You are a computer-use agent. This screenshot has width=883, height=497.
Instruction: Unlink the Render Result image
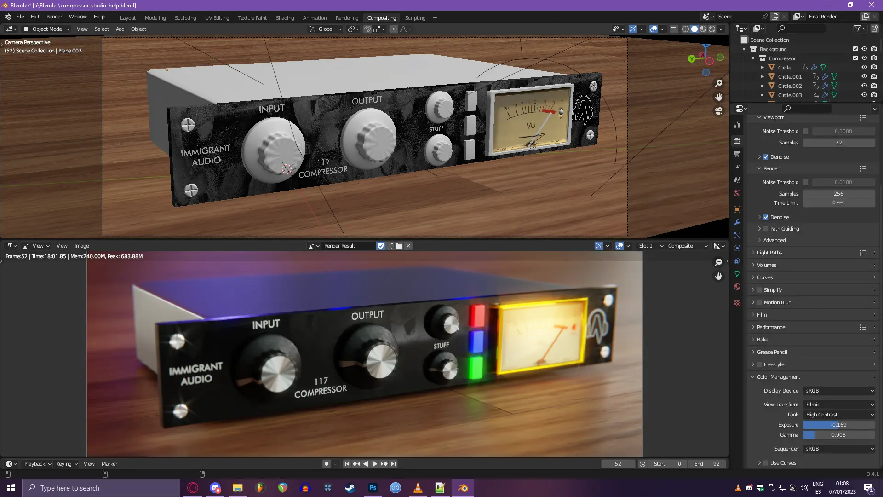coord(408,246)
